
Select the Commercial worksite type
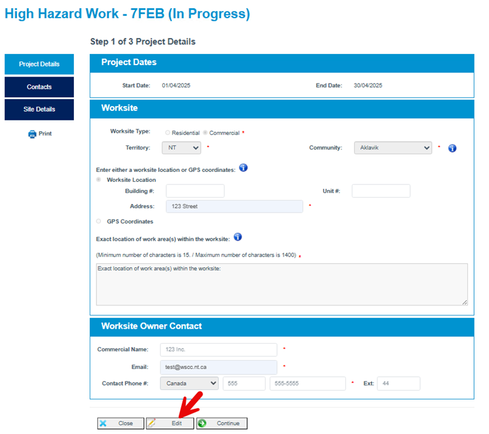tap(205, 133)
